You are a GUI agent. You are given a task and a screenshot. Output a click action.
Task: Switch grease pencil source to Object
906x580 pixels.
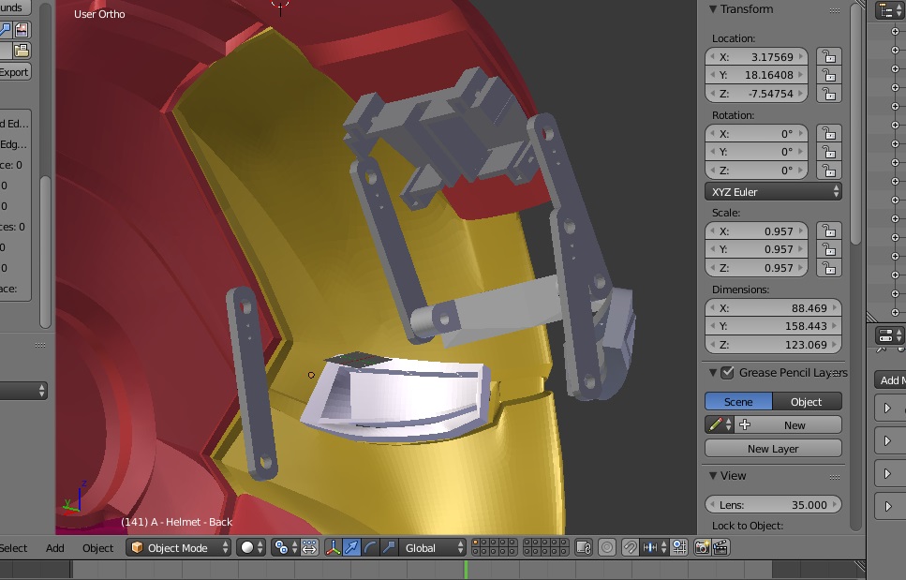pyautogui.click(x=806, y=402)
